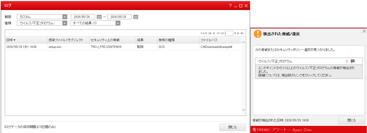Click the 1-1/1 record count text
This screenshot has width=367, height=133.
click(204, 33)
